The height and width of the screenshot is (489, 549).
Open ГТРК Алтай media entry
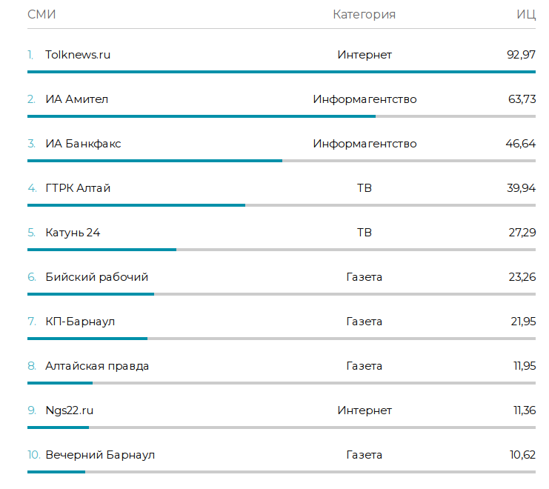(x=78, y=188)
